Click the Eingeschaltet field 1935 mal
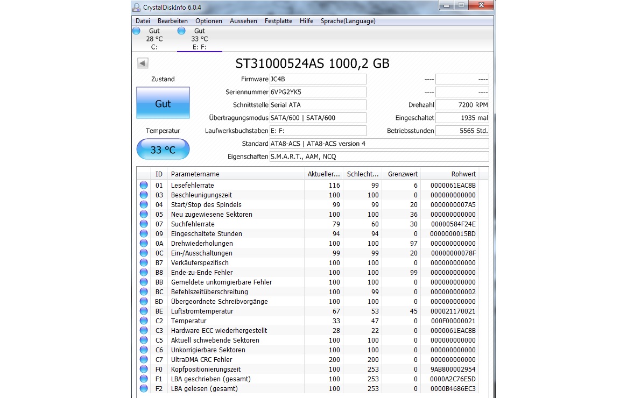This screenshot has width=620, height=398. click(x=462, y=118)
